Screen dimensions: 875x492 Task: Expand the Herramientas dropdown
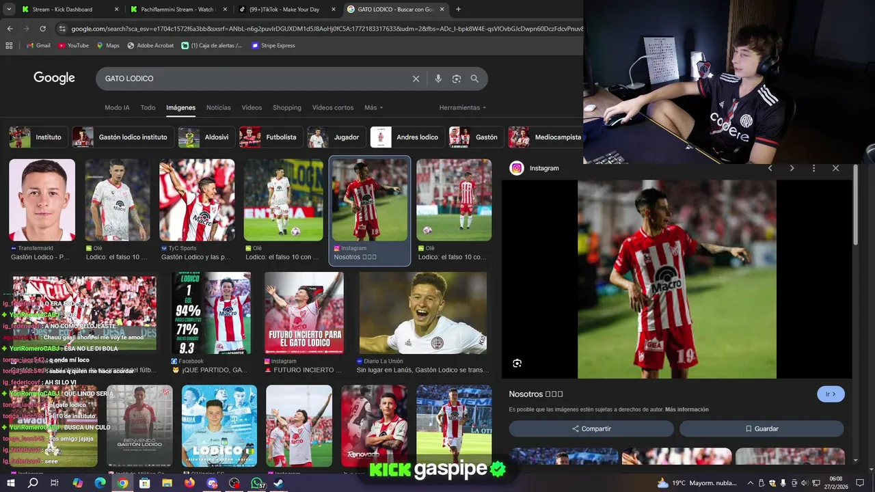point(463,107)
